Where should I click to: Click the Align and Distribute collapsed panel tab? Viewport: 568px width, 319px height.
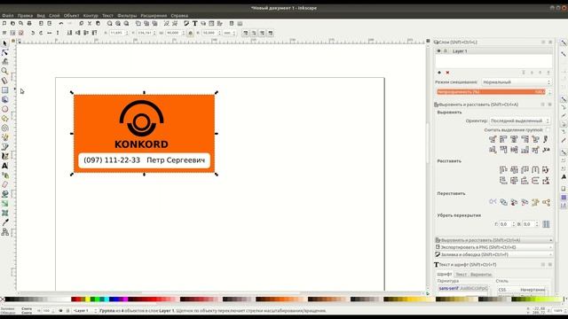click(493, 240)
